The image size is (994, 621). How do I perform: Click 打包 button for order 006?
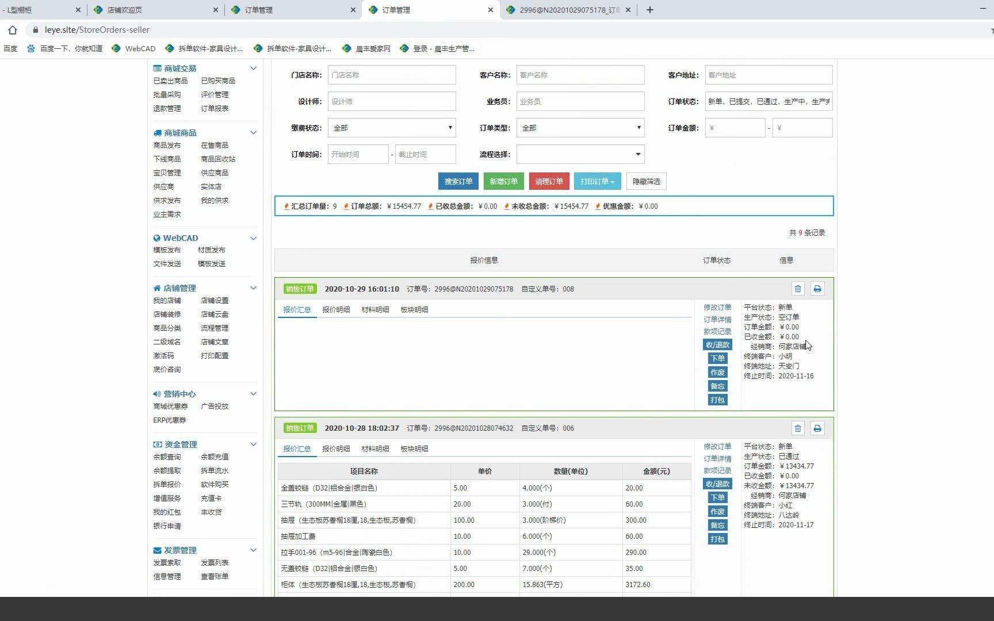[x=717, y=539]
